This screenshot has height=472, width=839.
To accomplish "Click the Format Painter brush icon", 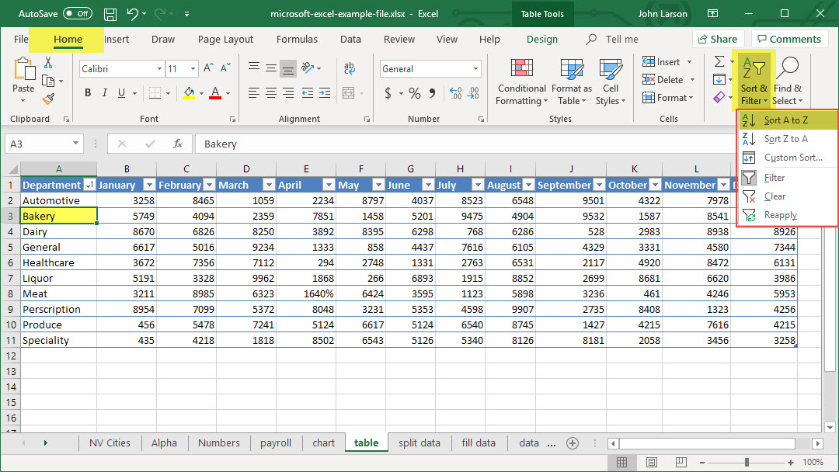I will [49, 99].
